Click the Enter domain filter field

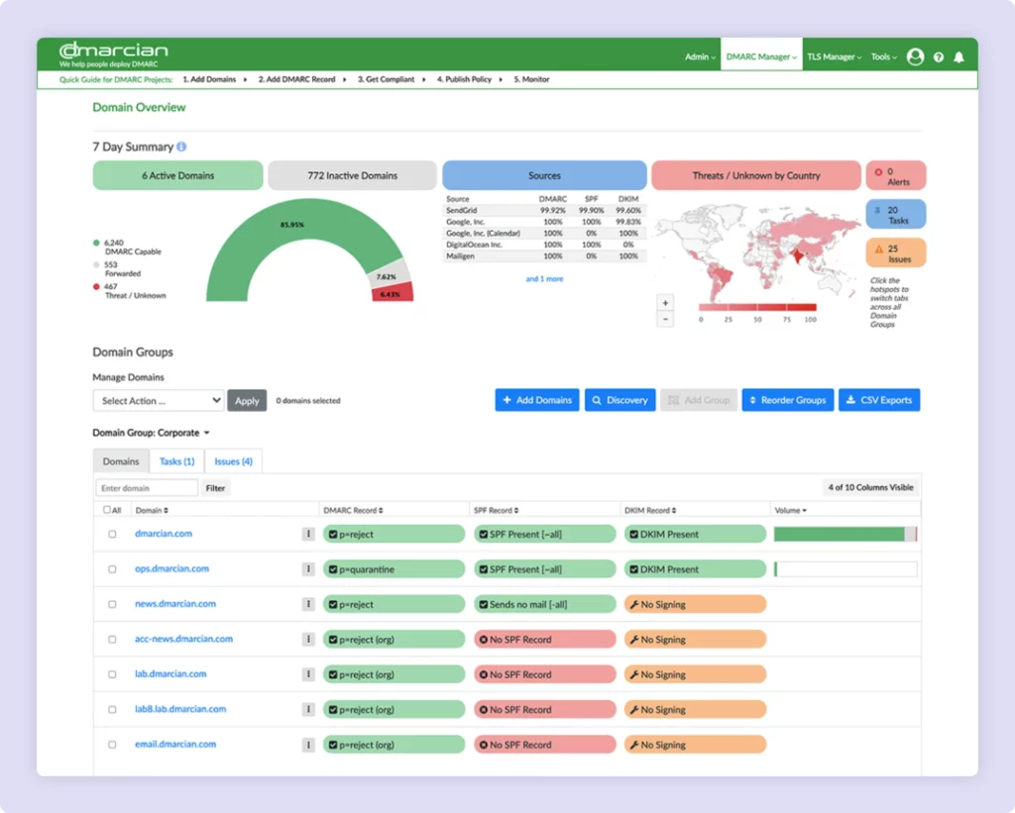pos(147,487)
